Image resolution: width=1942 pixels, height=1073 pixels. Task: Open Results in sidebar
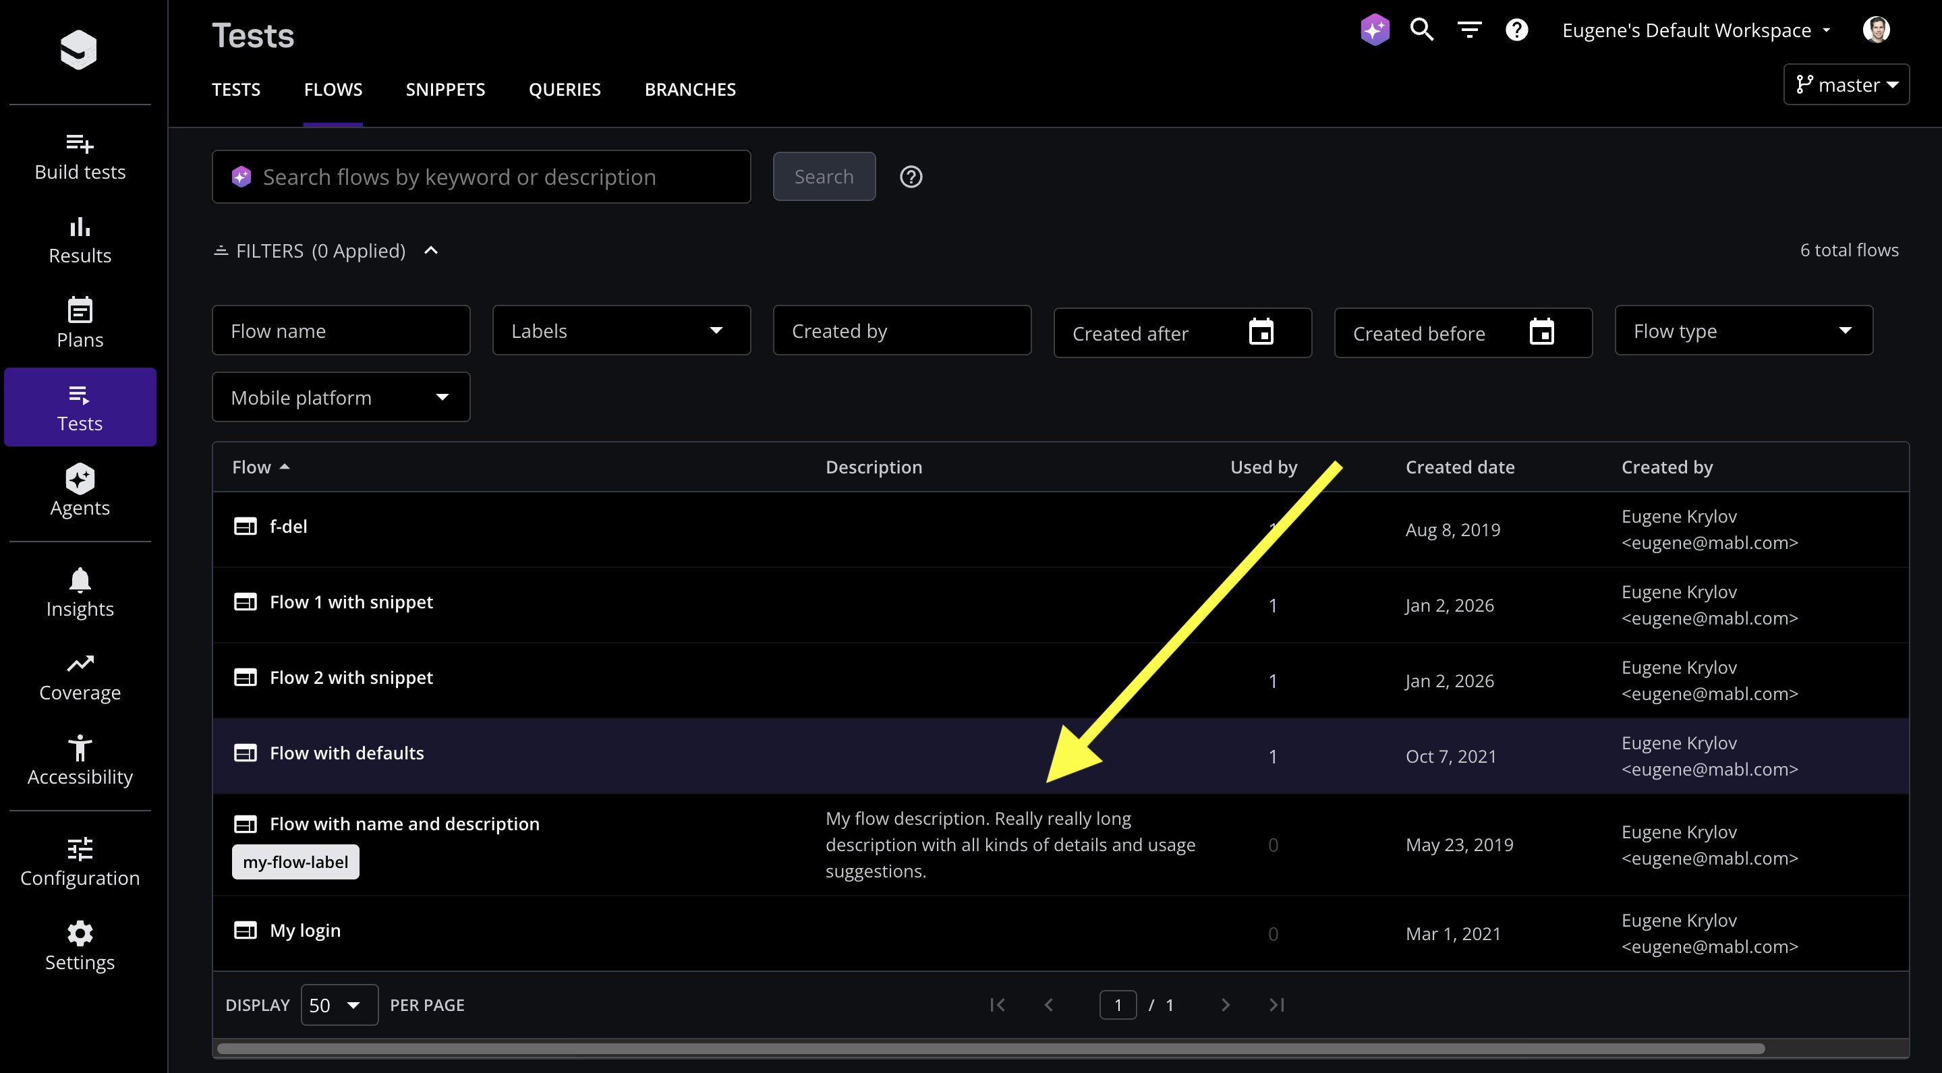coord(80,241)
